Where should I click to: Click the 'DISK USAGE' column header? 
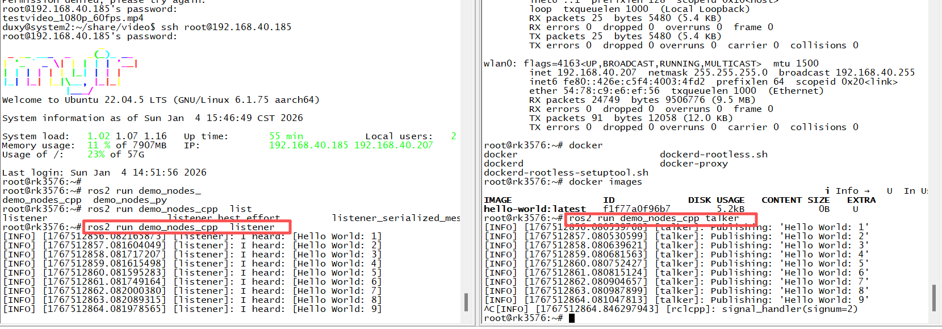717,200
